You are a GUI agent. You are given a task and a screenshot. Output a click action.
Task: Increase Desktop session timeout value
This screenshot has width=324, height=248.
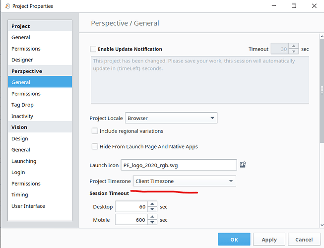152,204
